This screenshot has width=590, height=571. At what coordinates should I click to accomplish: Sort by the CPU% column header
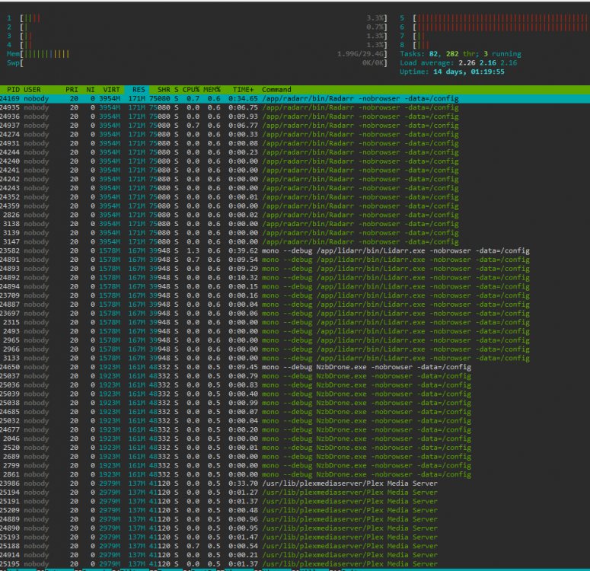pos(191,90)
